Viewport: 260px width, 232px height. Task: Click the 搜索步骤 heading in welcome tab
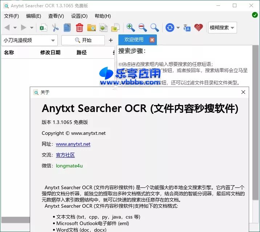pos(132,51)
